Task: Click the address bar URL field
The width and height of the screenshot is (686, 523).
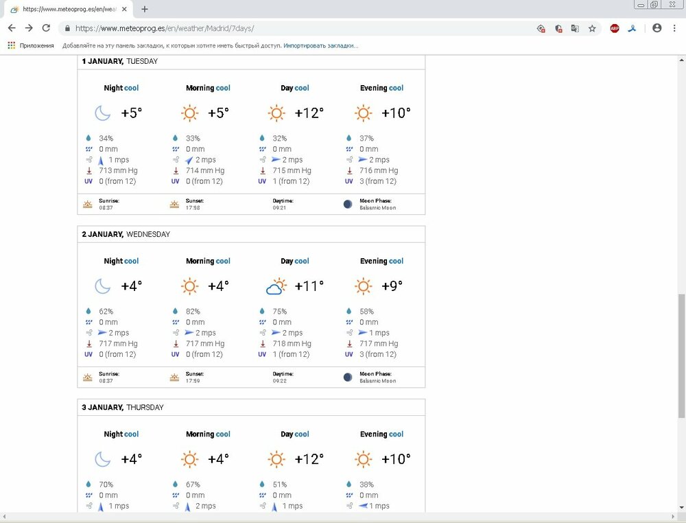Action: click(274, 28)
